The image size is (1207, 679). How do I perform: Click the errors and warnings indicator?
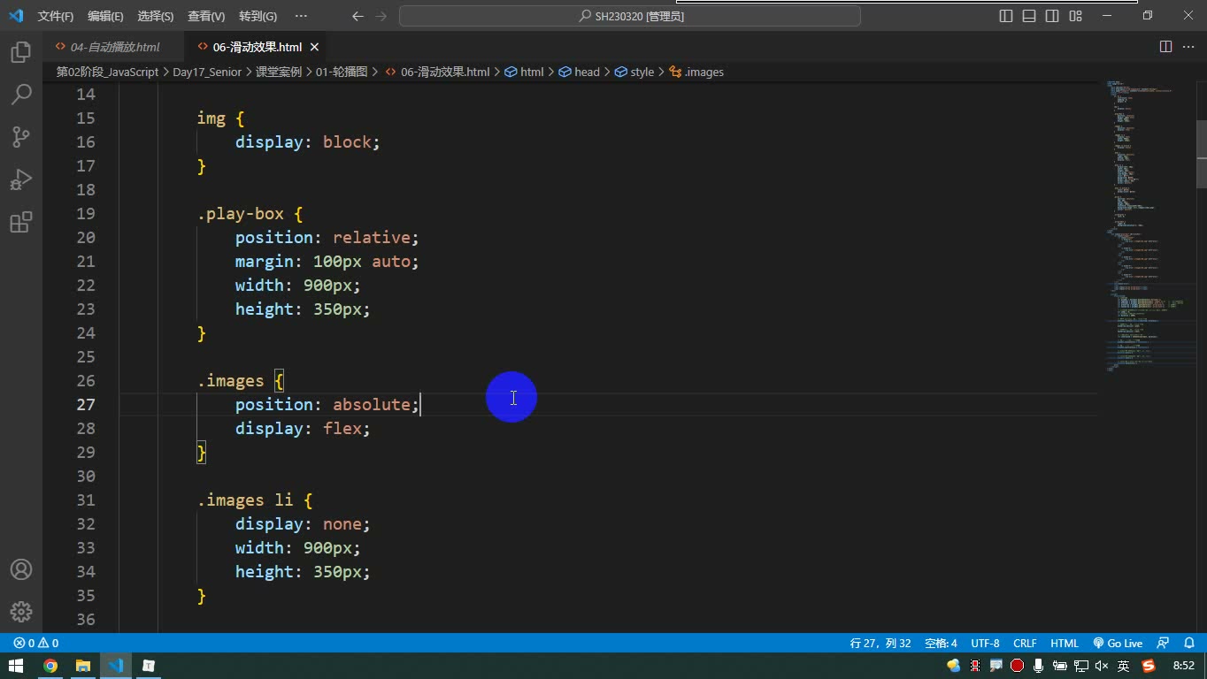coord(36,643)
